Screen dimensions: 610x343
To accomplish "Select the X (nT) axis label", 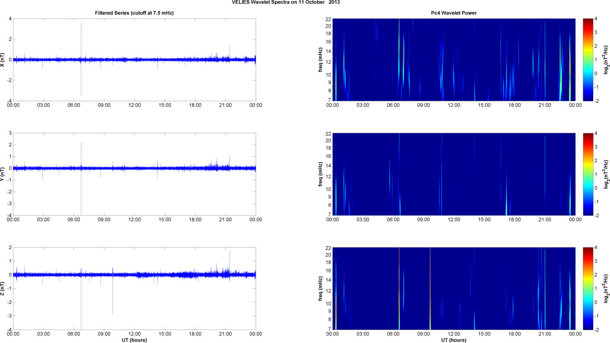I will pos(3,60).
